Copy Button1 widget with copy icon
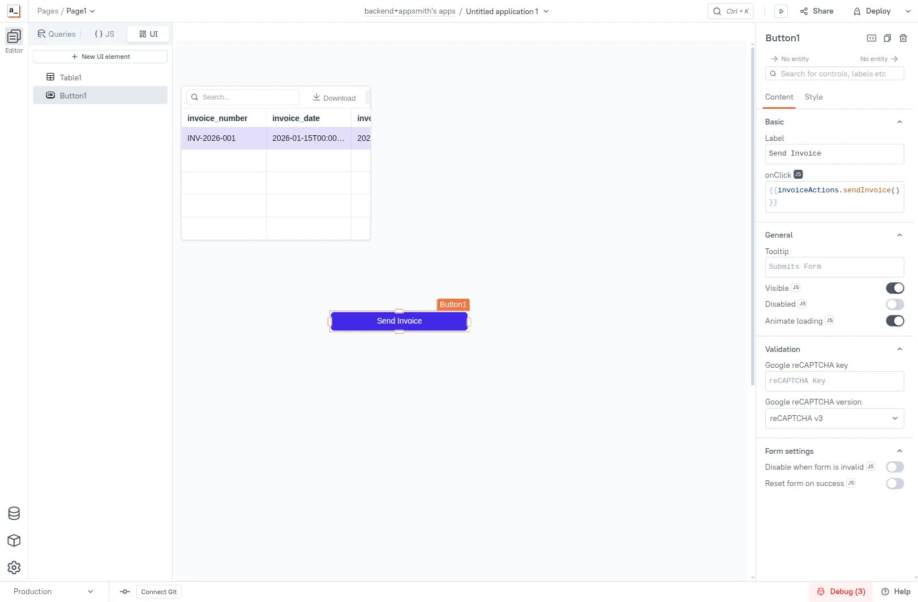 pyautogui.click(x=887, y=38)
